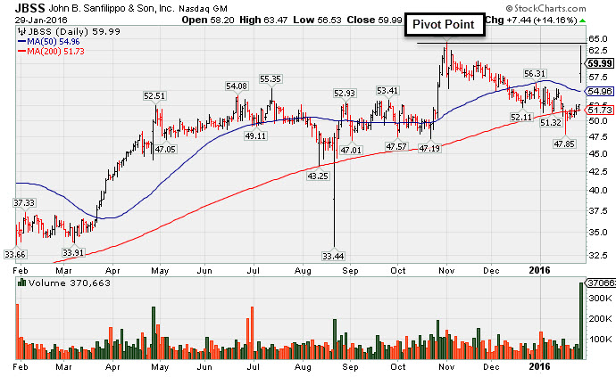This screenshot has width=616, height=377.
Task: Select the JBSS ticker symbol in the title
Action: [30, 8]
